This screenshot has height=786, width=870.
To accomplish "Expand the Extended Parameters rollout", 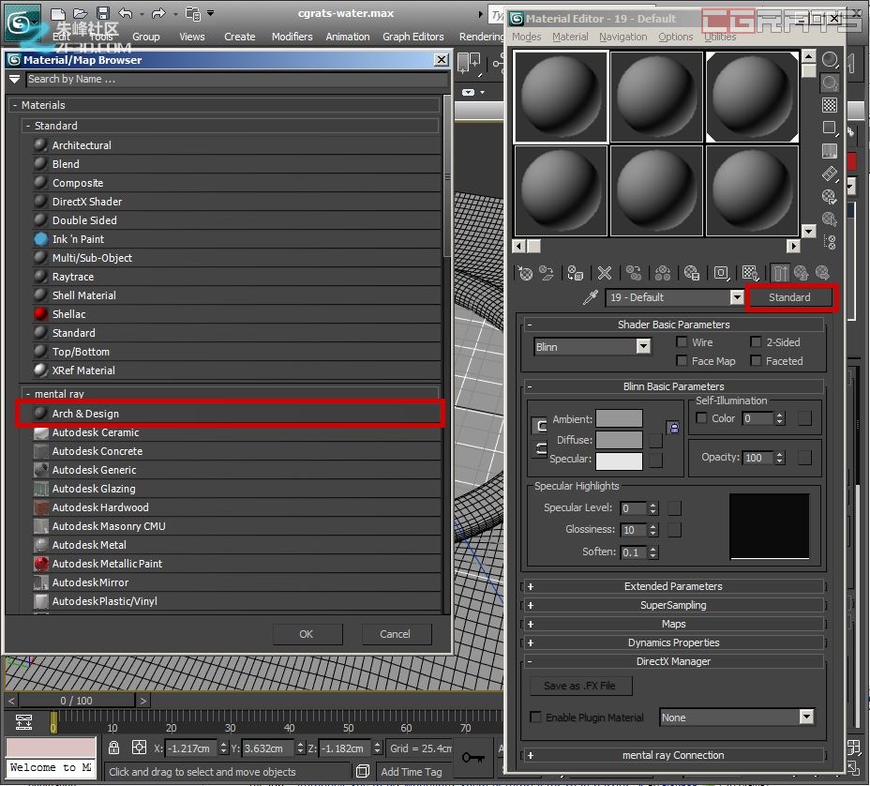I will point(673,586).
